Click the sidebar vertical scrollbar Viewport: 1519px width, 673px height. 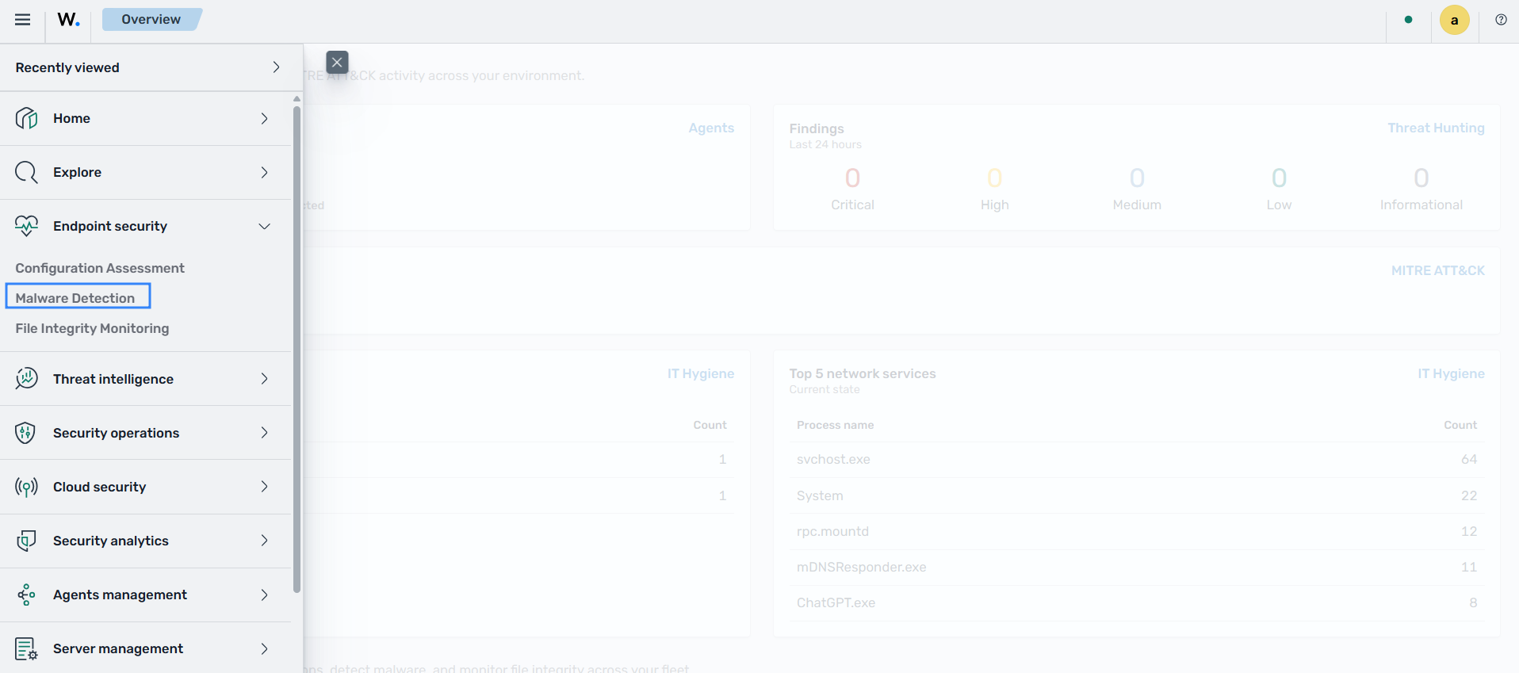[x=297, y=349]
